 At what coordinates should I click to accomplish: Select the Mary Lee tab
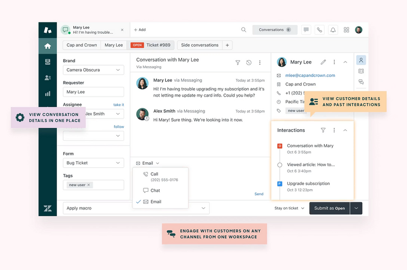113,45
